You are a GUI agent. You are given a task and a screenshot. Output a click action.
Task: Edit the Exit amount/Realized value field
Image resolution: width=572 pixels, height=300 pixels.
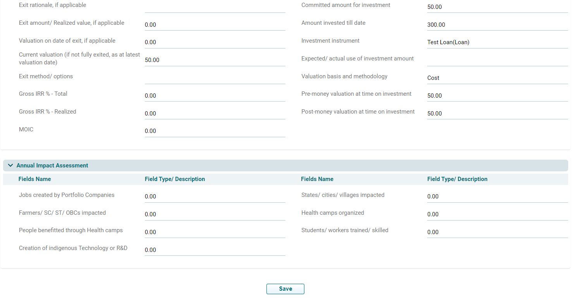[215, 25]
